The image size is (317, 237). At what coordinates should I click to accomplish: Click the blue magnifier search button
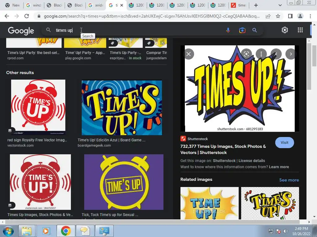click(x=254, y=30)
